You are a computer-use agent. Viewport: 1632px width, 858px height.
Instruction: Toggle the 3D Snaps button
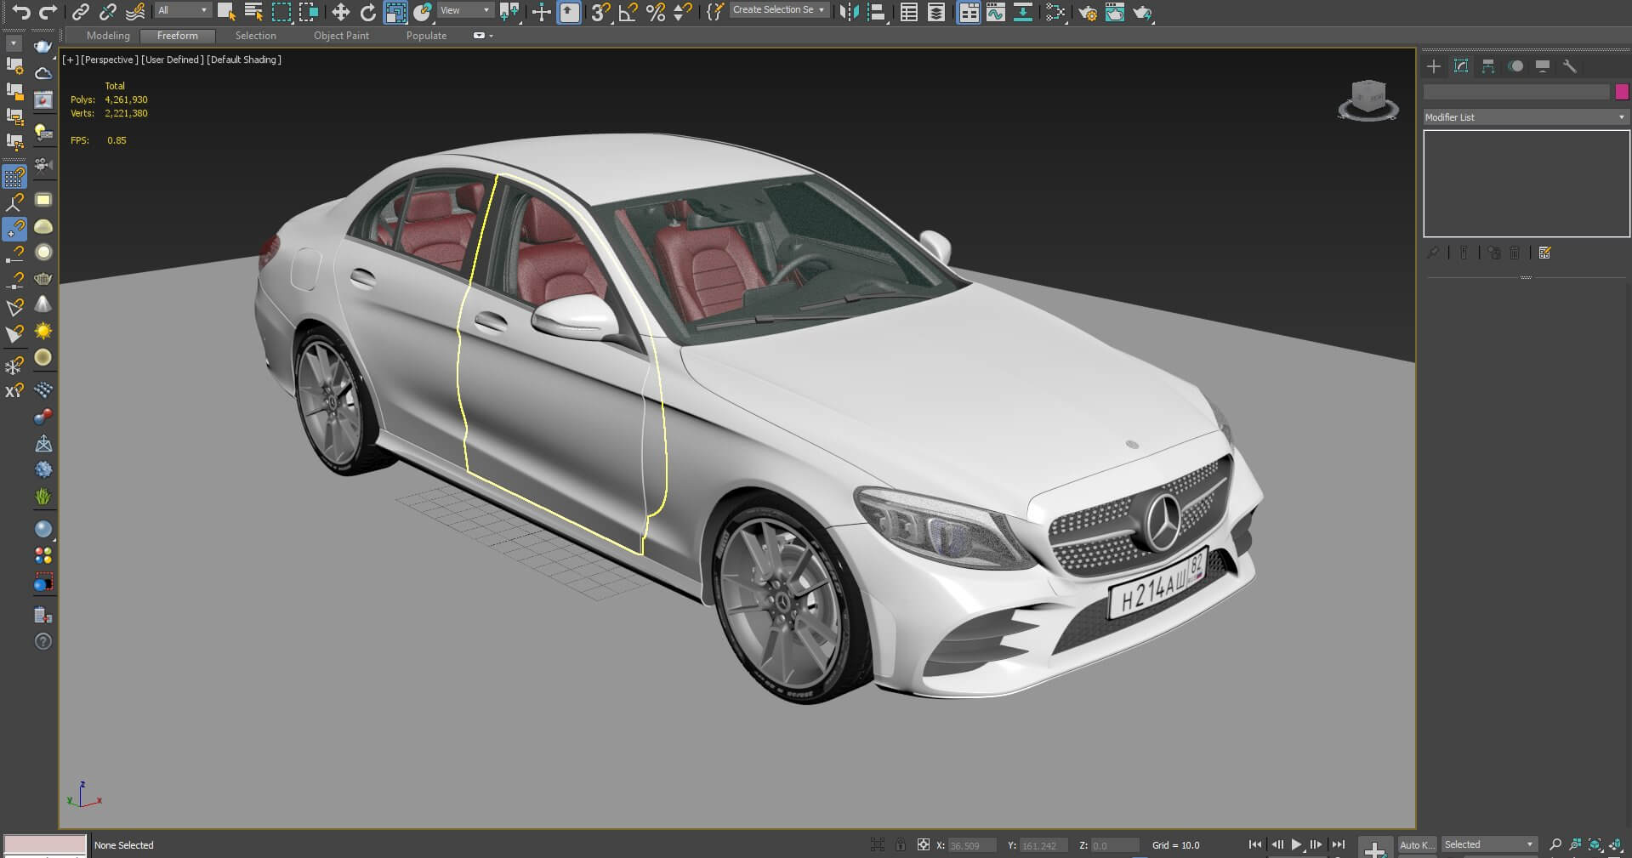[600, 12]
